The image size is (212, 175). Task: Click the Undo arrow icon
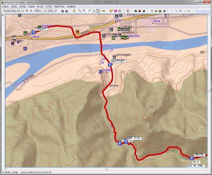click(x=189, y=11)
